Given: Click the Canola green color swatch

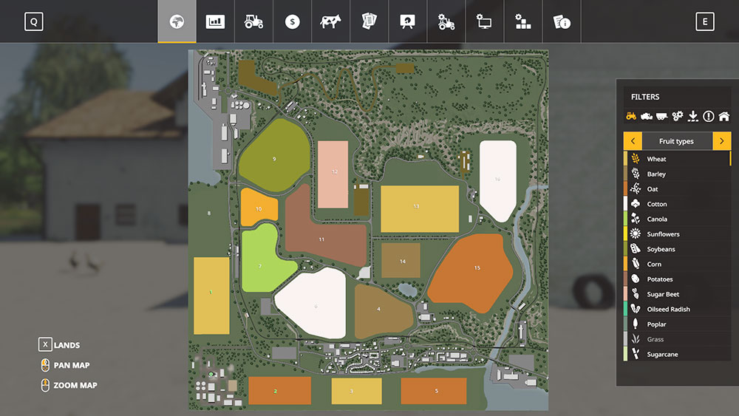Looking at the screenshot, I should coord(625,219).
